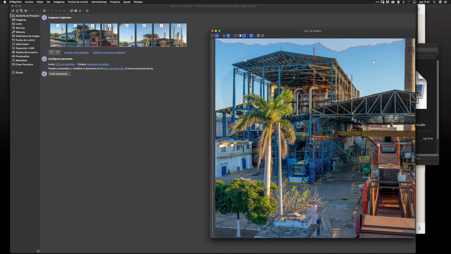Toggle the side-by-side view button in viewer toolbar
This screenshot has width=451, height=254.
click(x=244, y=35)
